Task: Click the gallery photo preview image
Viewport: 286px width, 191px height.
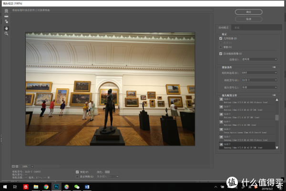Action: pyautogui.click(x=110, y=89)
